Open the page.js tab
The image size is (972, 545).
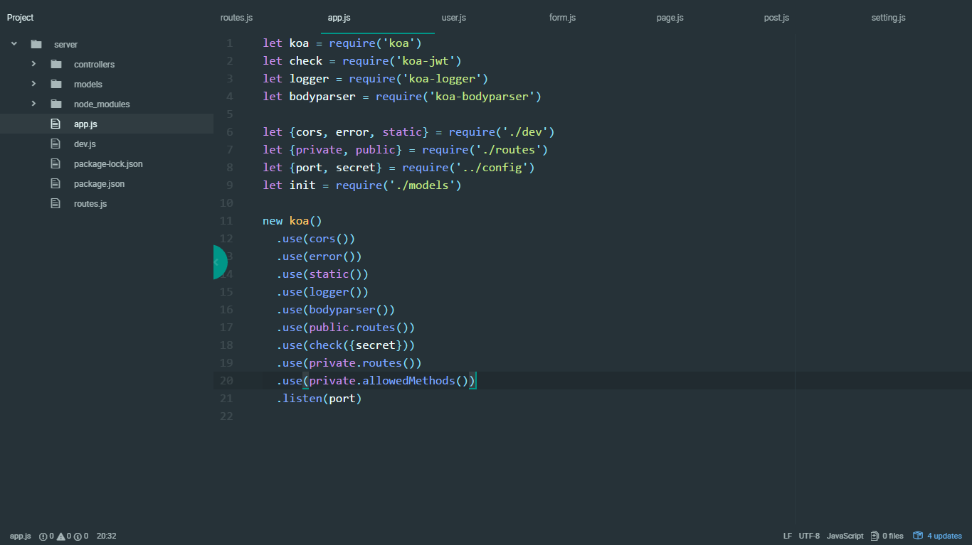tap(670, 18)
